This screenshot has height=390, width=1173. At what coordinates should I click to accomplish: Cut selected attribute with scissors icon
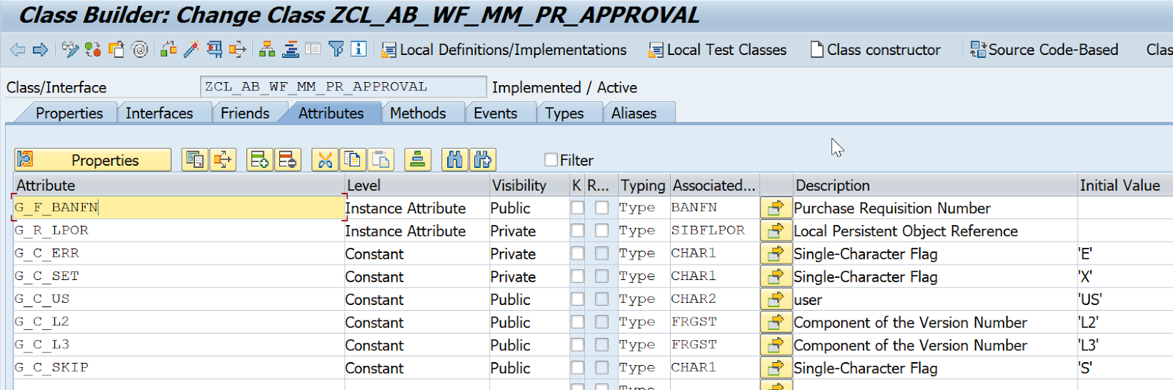click(325, 160)
